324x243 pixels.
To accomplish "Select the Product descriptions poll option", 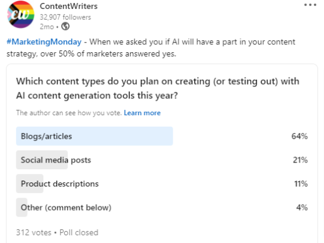I will (162, 184).
